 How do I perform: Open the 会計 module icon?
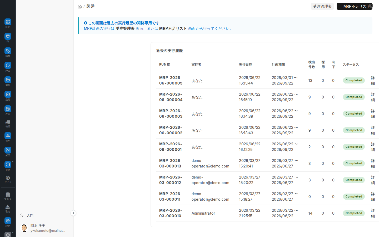[x=8, y=165]
